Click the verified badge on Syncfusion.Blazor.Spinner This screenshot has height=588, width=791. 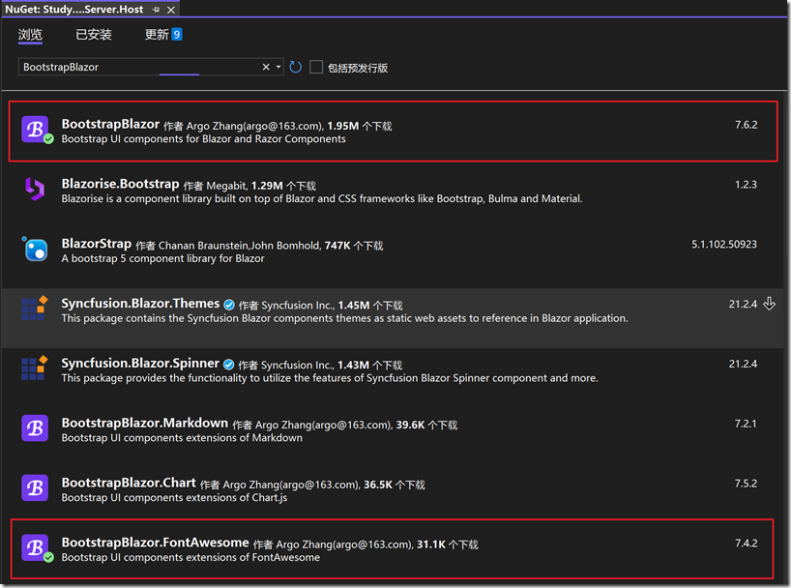click(x=228, y=364)
